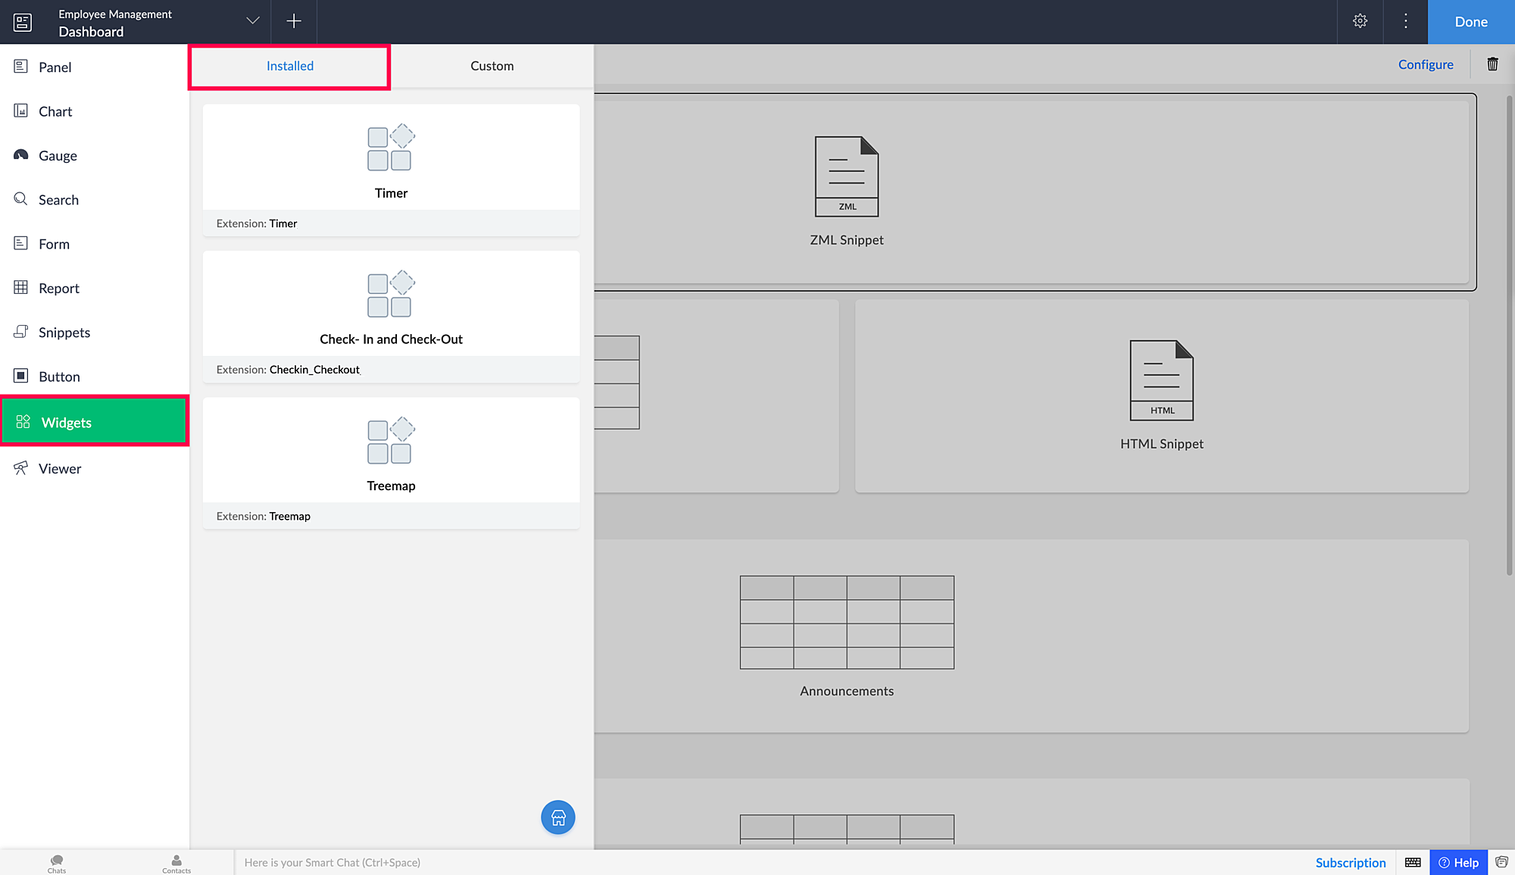Click the vertical scrollbar on canvas
This screenshot has width=1515, height=875.
point(1509,333)
